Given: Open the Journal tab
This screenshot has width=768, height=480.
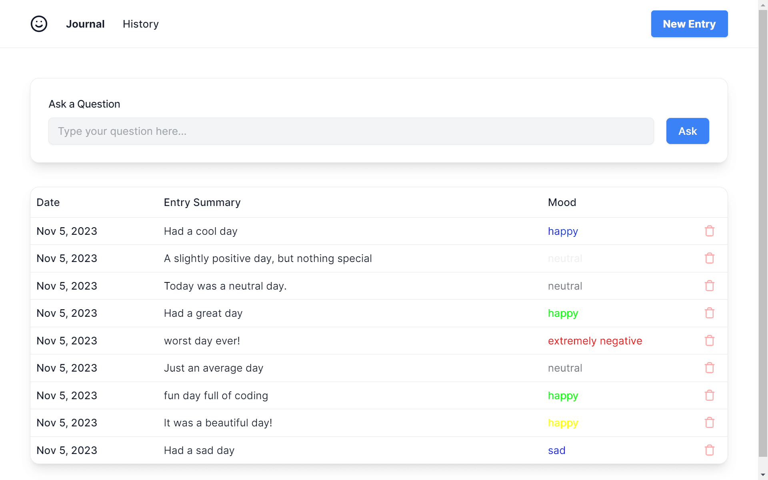Looking at the screenshot, I should pyautogui.click(x=85, y=24).
